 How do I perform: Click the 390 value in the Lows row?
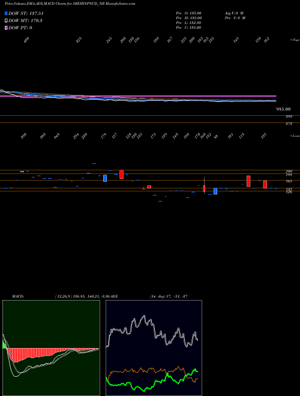(23, 137)
